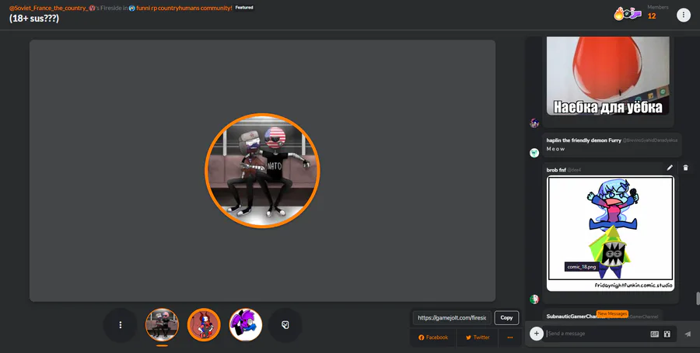Open stream options dots below video
The width and height of the screenshot is (700, 353).
[120, 325]
